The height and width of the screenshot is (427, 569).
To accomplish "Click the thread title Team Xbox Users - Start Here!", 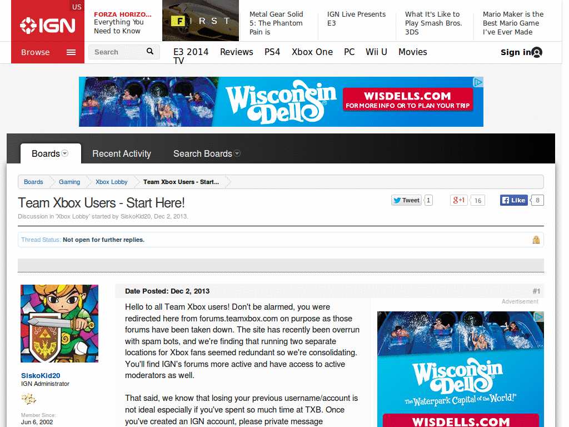I will (x=101, y=202).
